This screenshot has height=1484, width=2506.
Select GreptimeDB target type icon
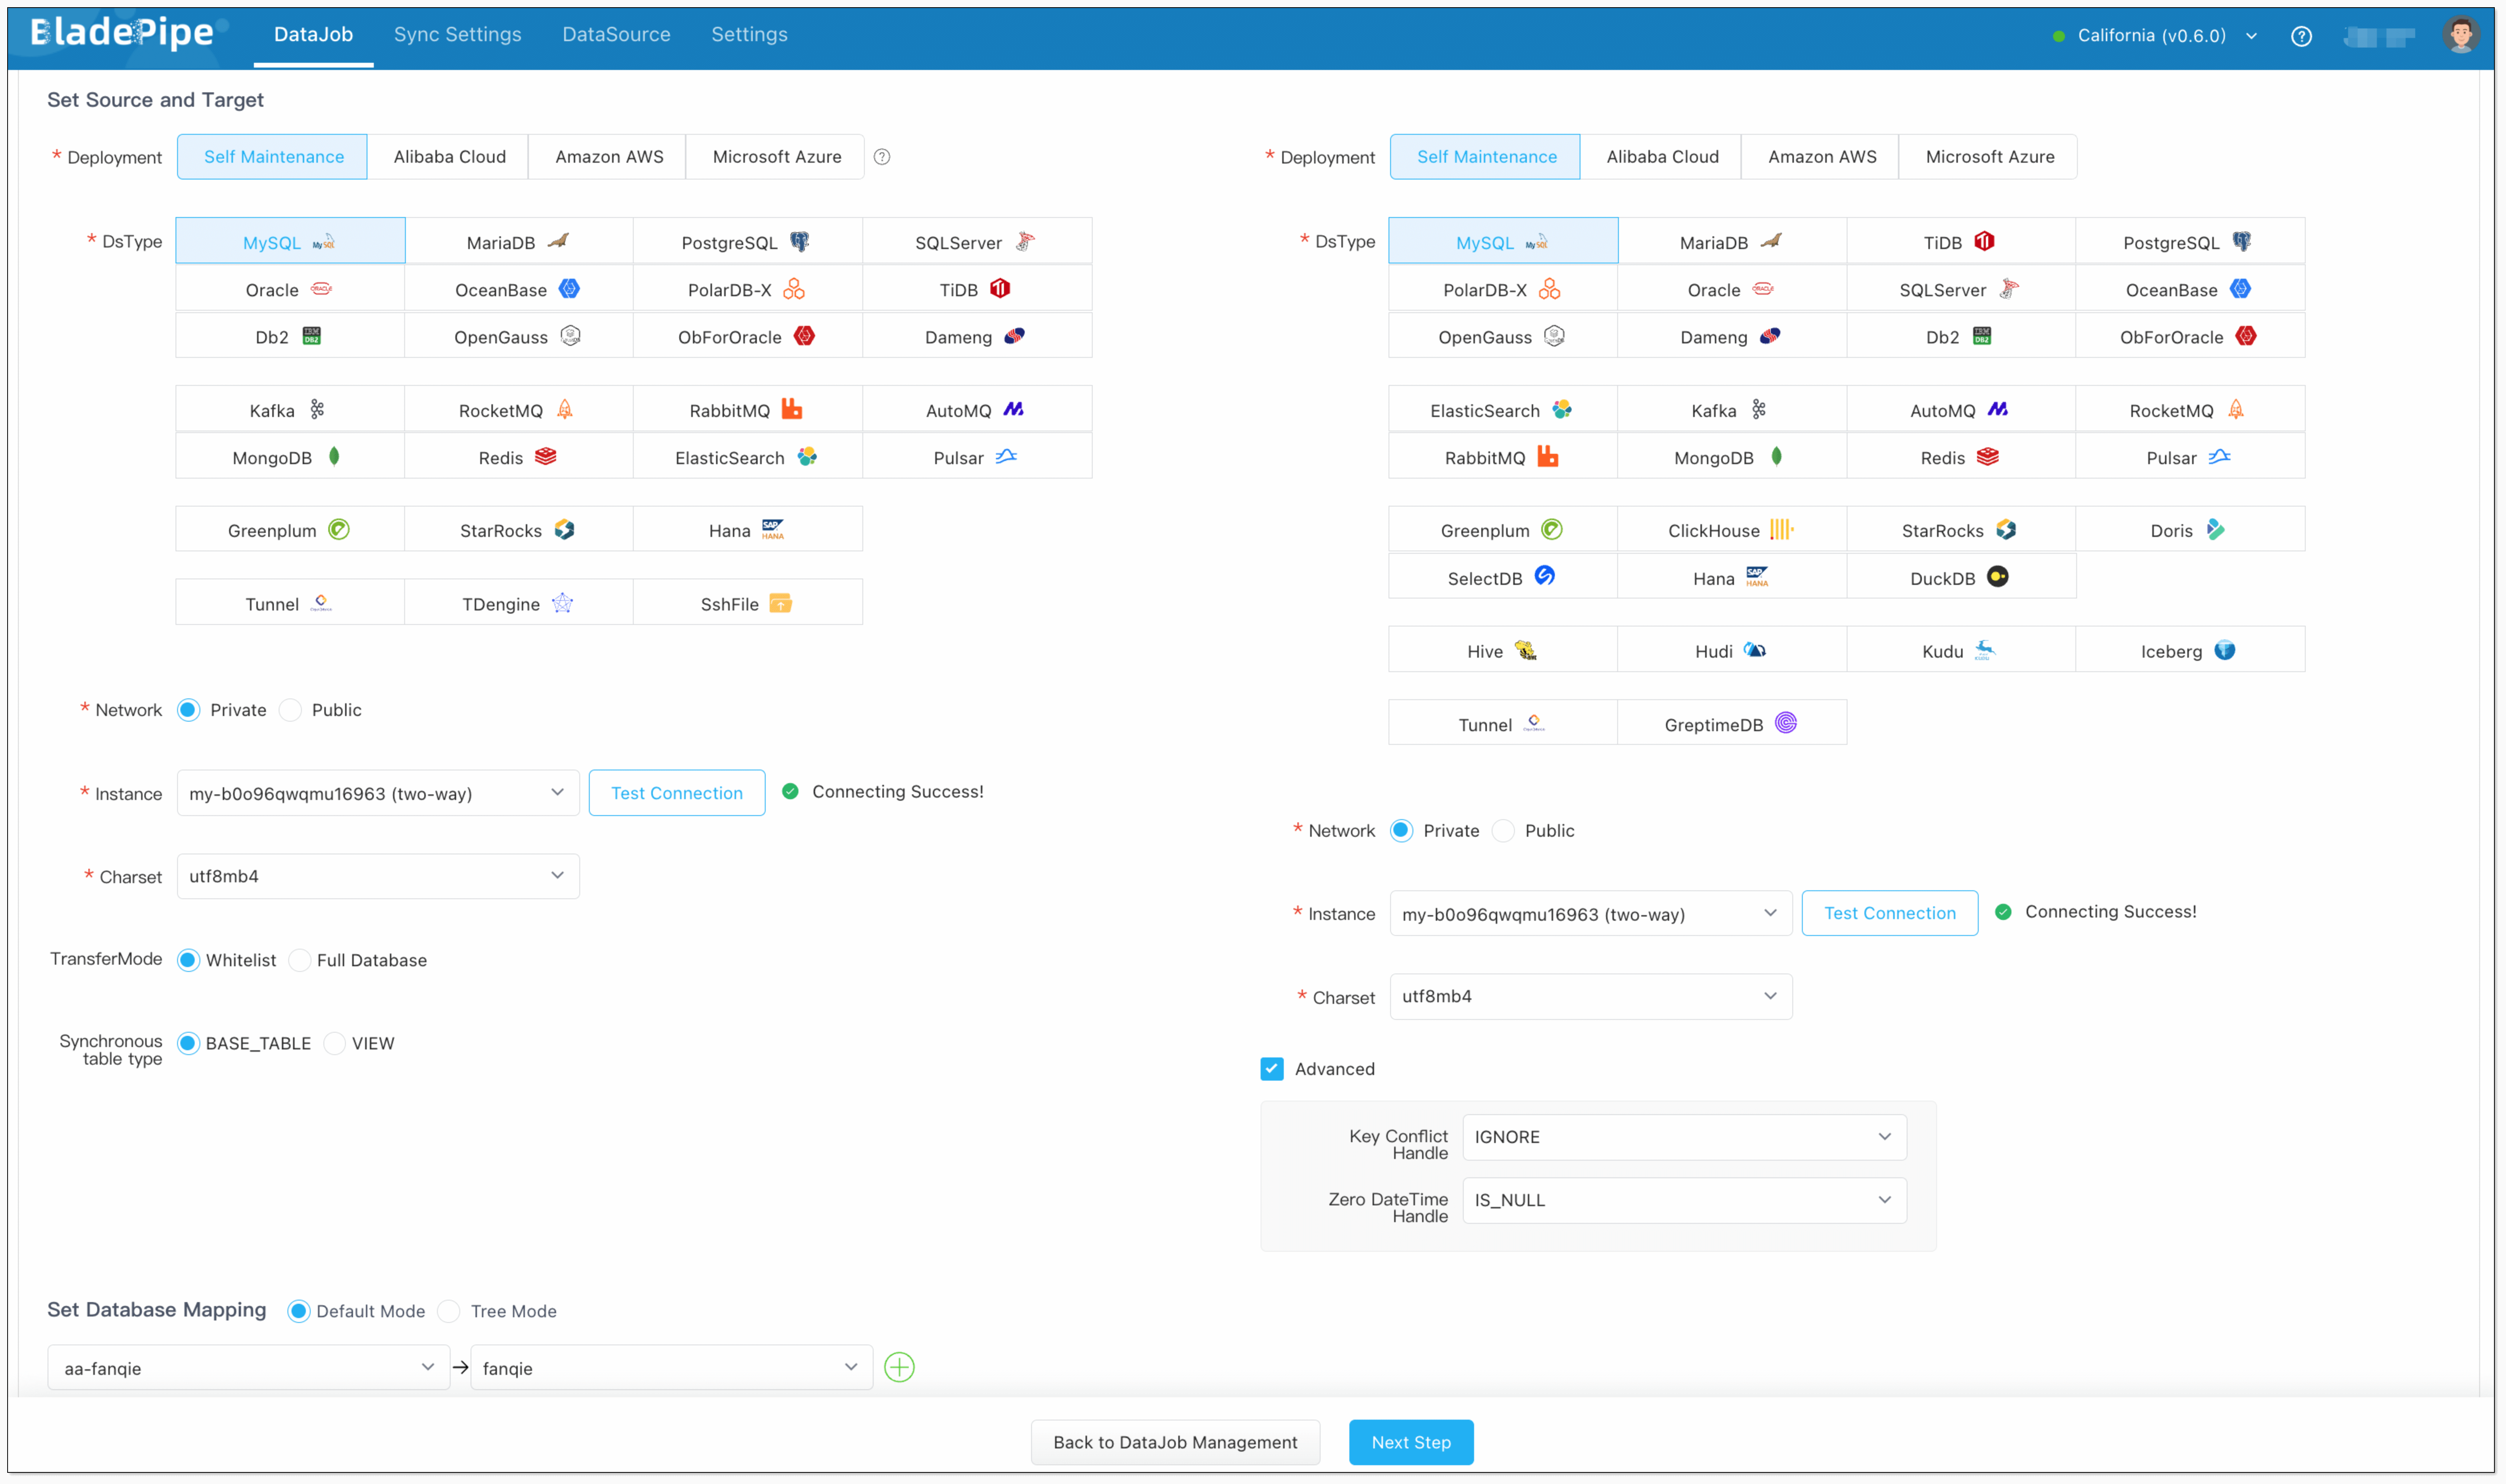click(1785, 723)
